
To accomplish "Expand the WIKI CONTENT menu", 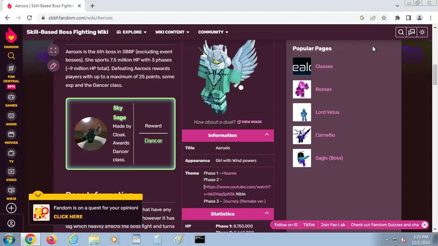I will click(172, 32).
